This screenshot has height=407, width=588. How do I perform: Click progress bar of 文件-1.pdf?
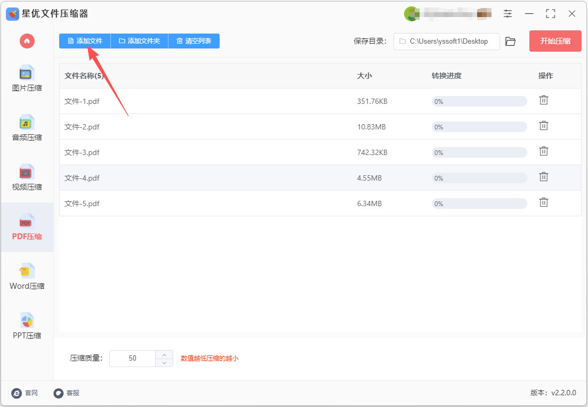tap(479, 101)
